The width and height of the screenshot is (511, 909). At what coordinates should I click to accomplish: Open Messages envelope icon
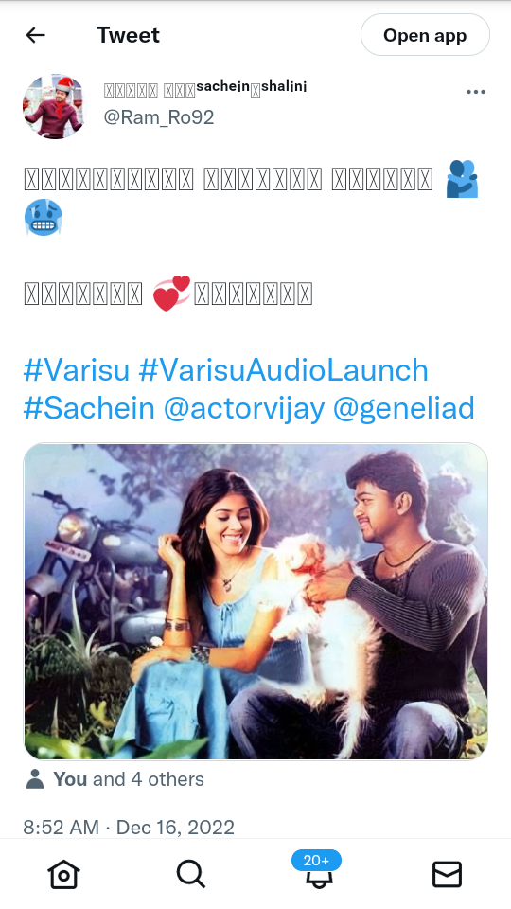coord(448,874)
